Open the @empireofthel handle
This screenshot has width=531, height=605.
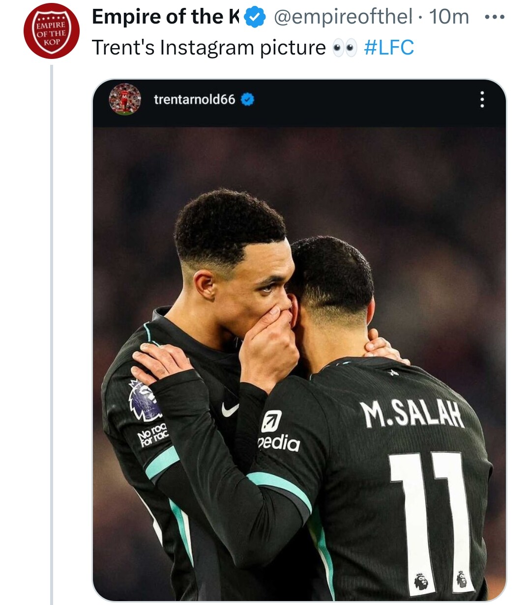343,17
